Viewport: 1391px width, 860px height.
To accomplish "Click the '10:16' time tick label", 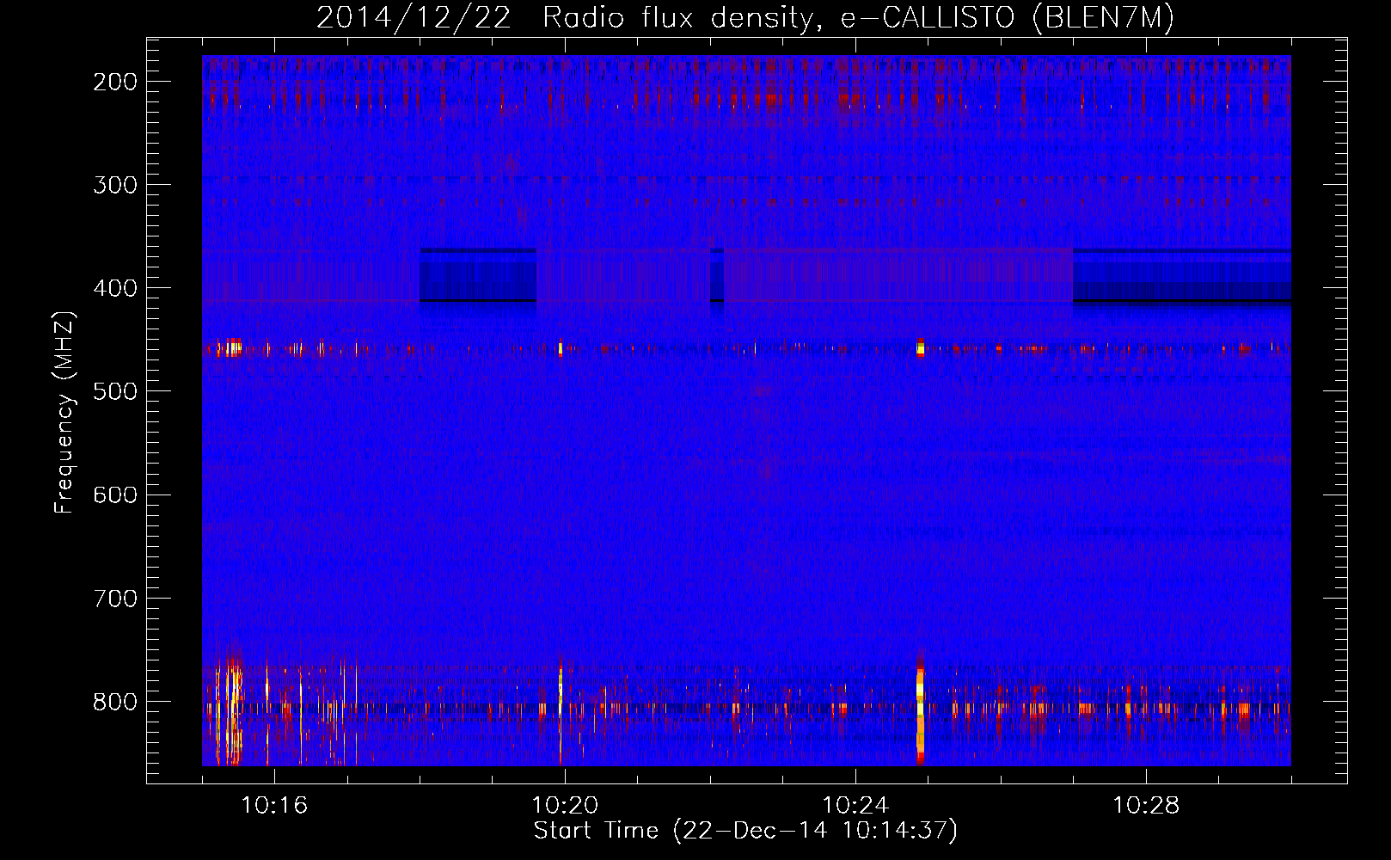I will pos(274,806).
